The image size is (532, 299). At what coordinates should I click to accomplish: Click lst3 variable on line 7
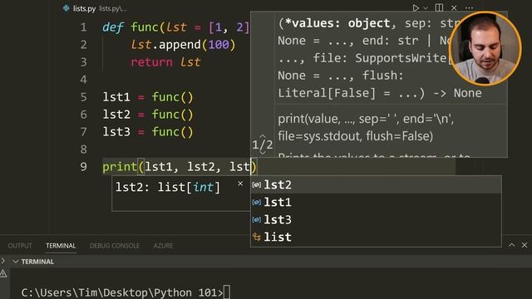click(x=116, y=131)
